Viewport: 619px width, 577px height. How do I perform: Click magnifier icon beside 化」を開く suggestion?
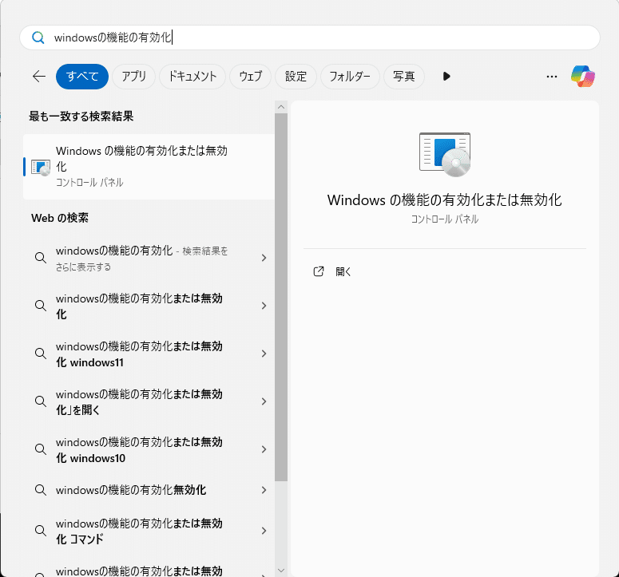coord(40,401)
